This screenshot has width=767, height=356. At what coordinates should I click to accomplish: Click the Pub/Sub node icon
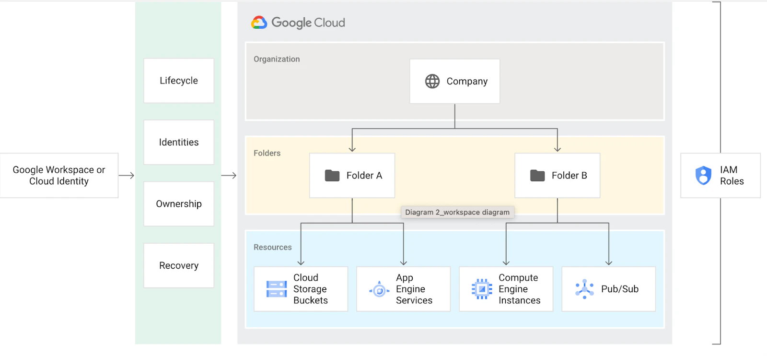(x=584, y=289)
